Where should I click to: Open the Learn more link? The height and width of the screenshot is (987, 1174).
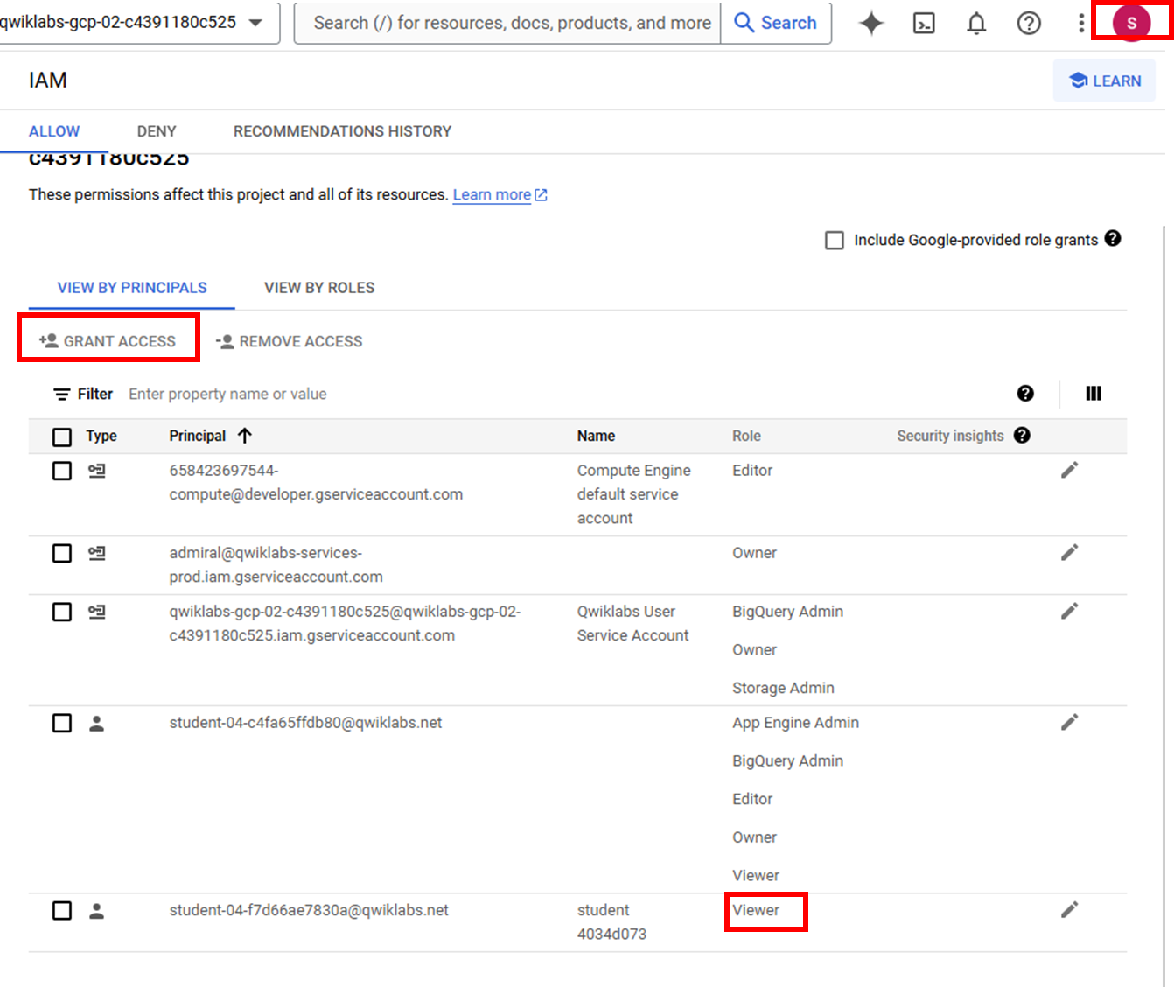pos(492,194)
